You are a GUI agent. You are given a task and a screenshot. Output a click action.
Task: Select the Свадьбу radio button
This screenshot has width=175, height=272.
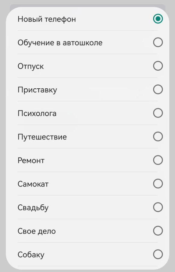(158, 207)
